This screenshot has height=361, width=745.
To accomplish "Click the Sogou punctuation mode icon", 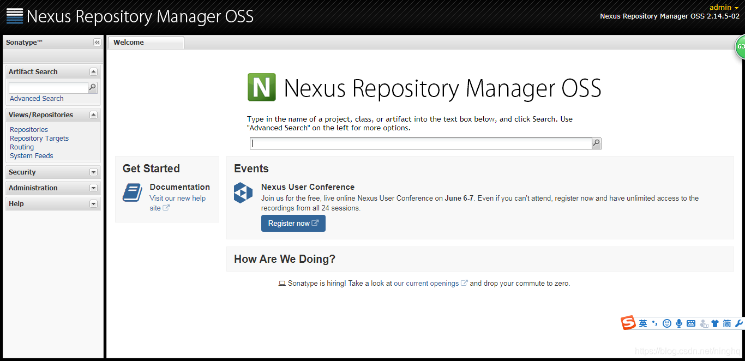I will click(x=655, y=323).
